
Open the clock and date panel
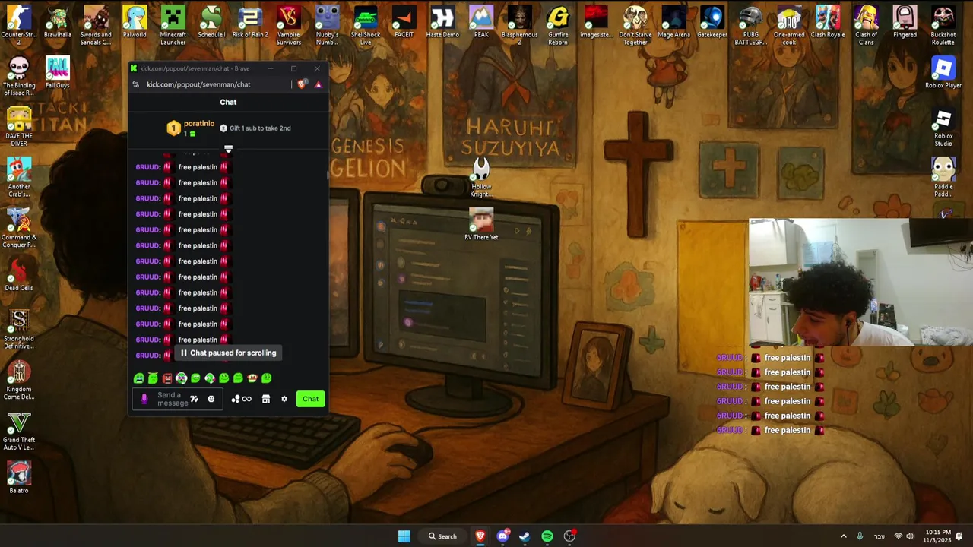(938, 536)
